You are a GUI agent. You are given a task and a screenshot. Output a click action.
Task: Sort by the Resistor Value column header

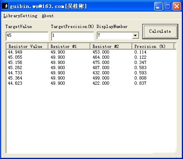click(x=27, y=46)
